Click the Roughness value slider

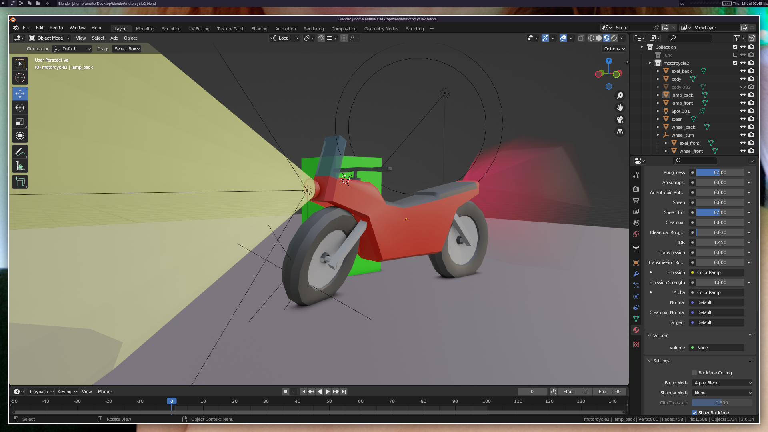[720, 172]
